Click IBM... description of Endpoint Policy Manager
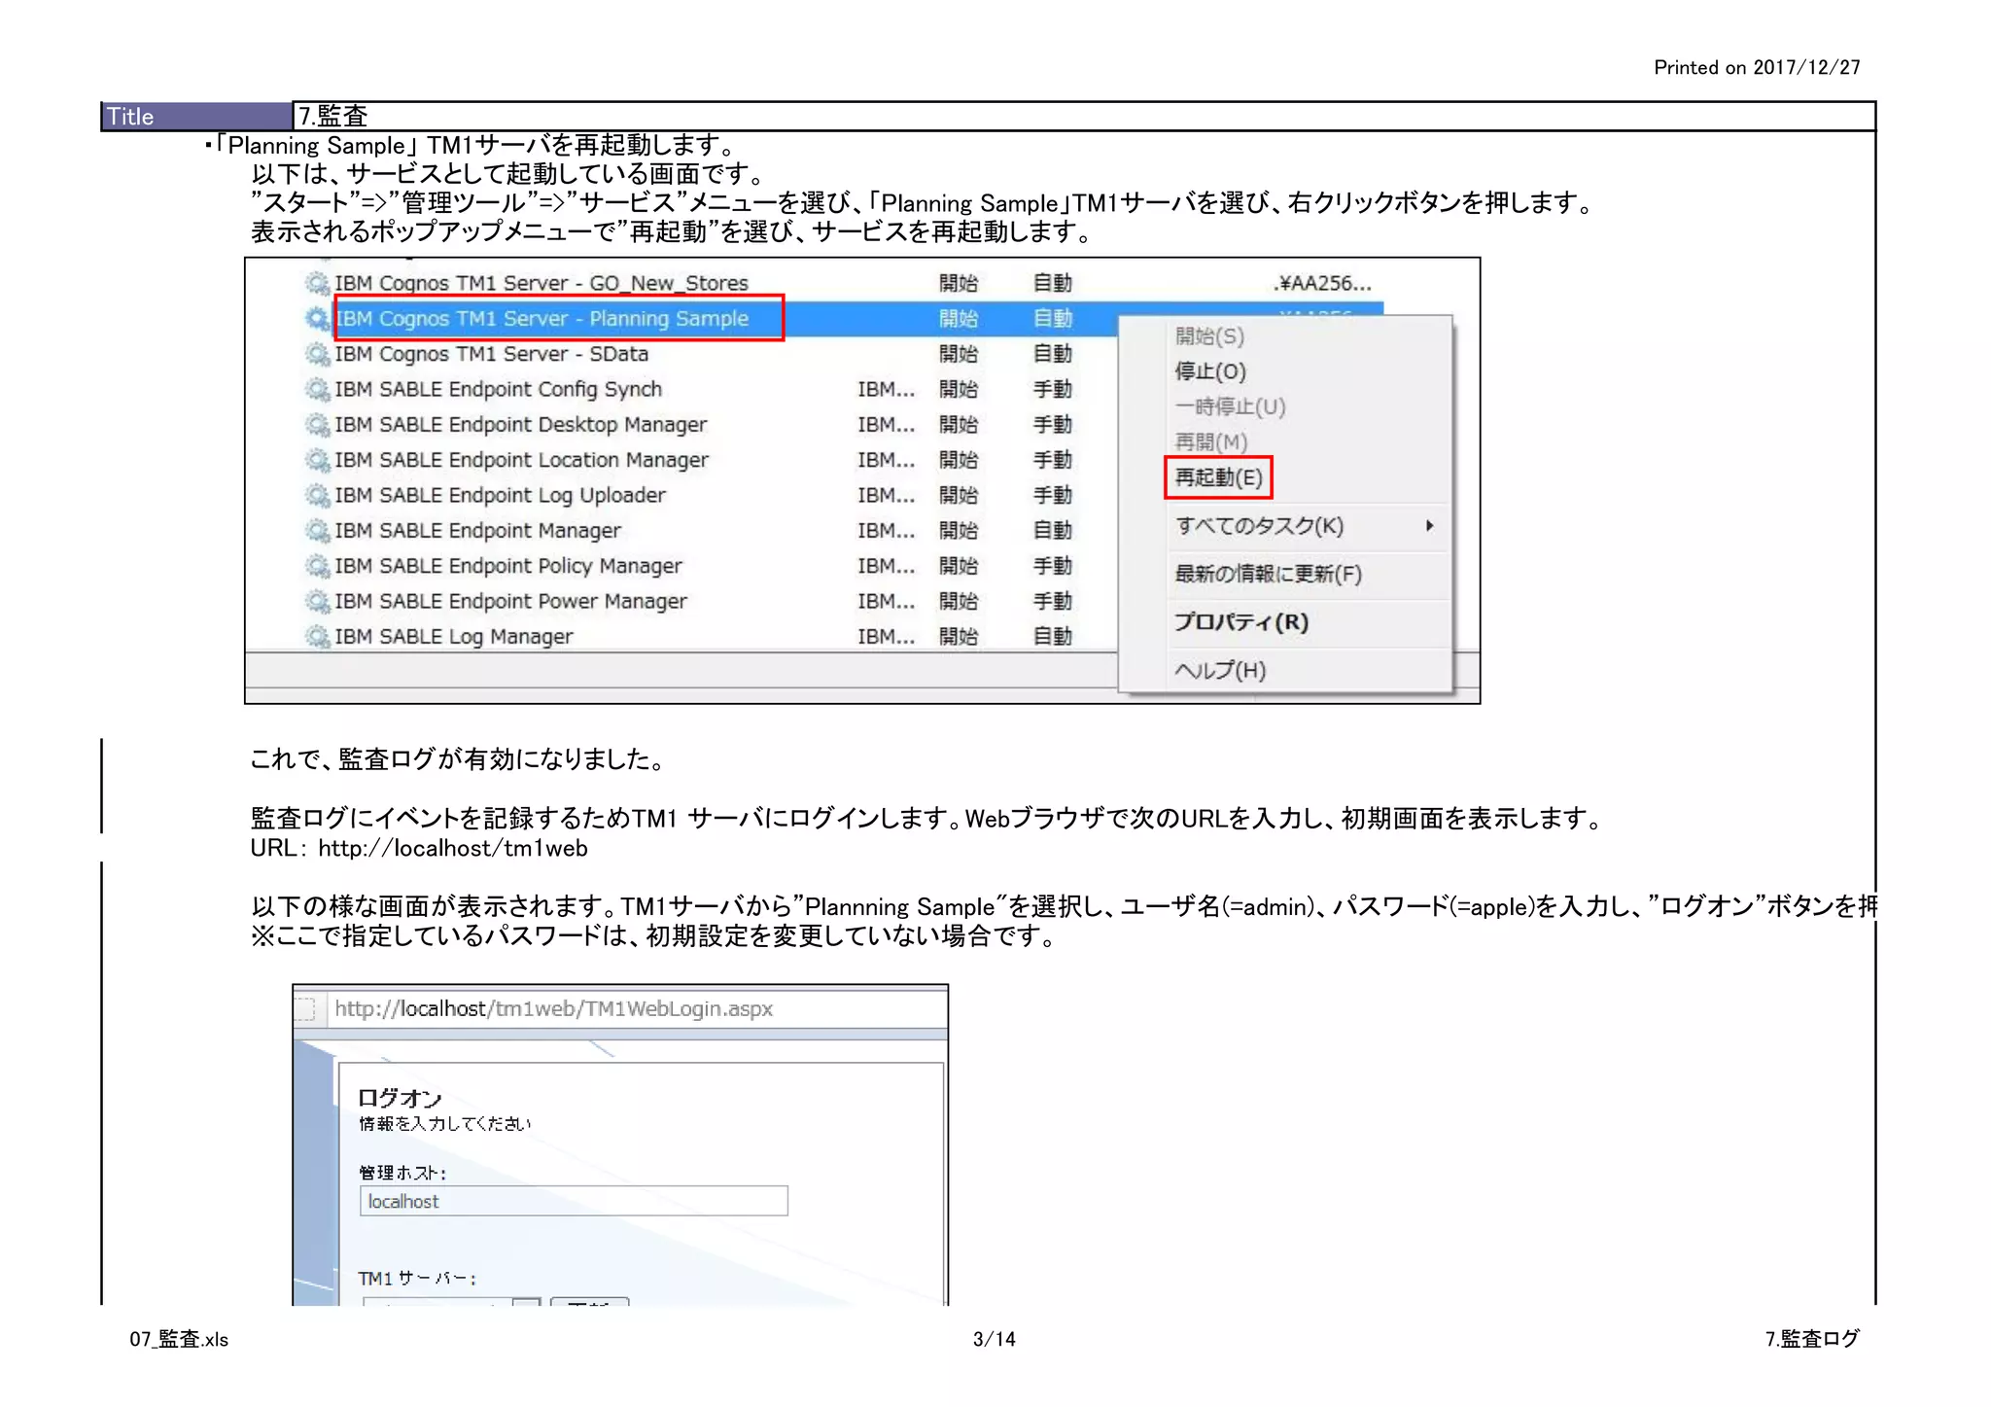 click(x=886, y=566)
